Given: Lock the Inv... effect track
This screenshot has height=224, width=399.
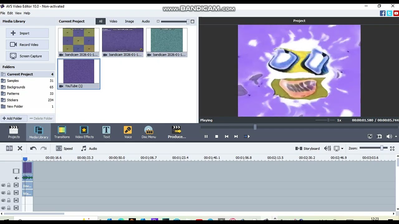Looking at the screenshot, I should [9, 185].
